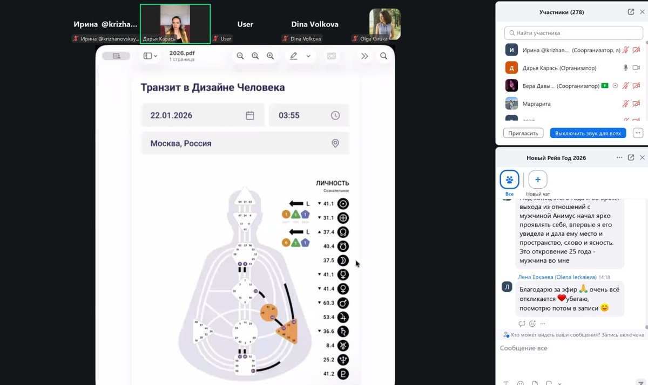
Task: Click the PDF zoom in magnifier
Action: pos(270,56)
